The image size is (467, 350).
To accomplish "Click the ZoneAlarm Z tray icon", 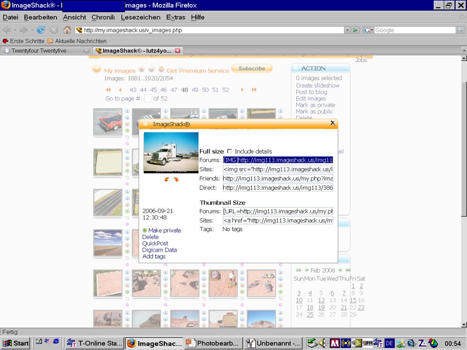I will pyautogui.click(x=422, y=343).
